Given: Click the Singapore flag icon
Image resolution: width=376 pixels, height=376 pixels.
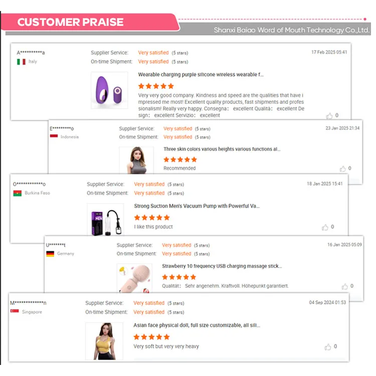Looking at the screenshot, I should click(15, 312).
